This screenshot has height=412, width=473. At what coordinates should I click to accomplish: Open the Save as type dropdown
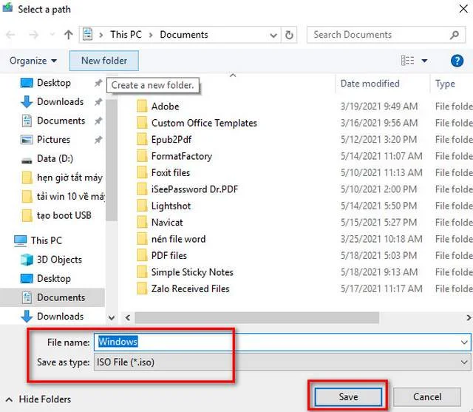[282, 362]
